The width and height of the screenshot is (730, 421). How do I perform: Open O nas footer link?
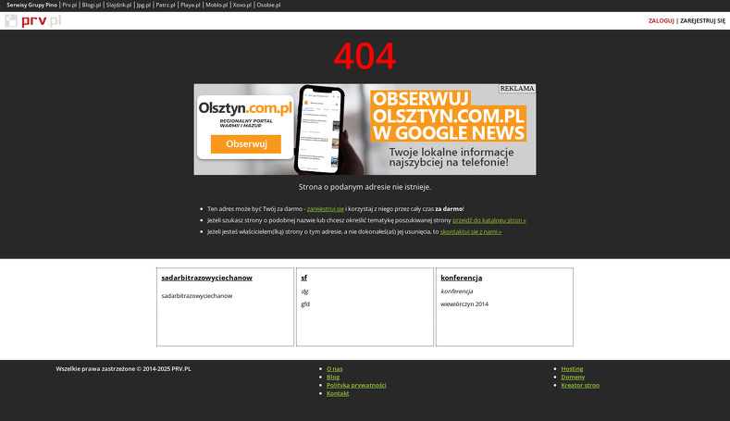(334, 369)
